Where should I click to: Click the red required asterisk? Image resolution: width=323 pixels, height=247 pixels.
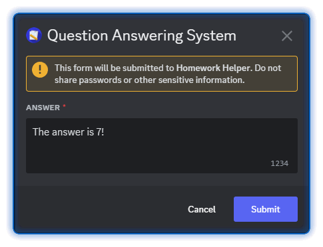(x=64, y=106)
